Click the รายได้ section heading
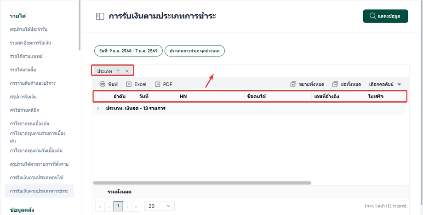The image size is (423, 215). click(18, 16)
